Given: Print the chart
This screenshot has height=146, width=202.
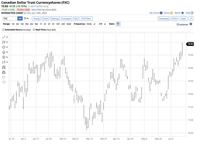Looking at the screenshot, I should [175, 18].
